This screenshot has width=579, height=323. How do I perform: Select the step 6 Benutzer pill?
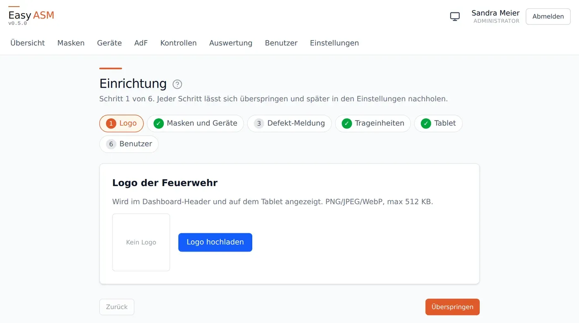click(129, 144)
